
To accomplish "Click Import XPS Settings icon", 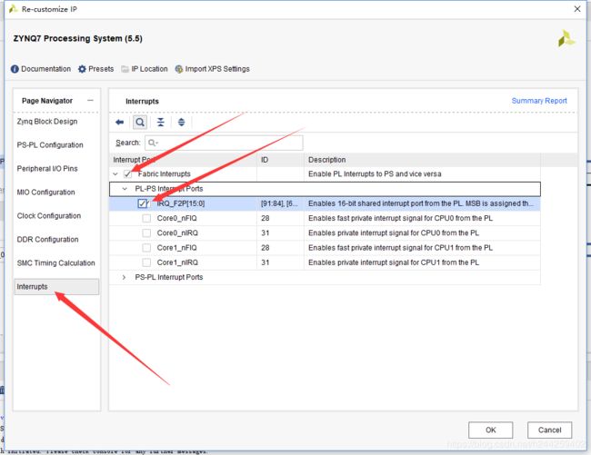I will click(179, 69).
